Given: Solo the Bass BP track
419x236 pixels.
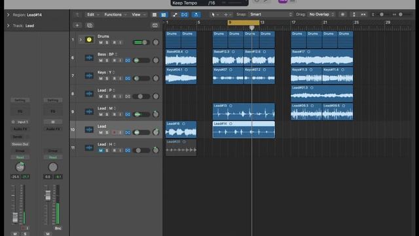Looking at the screenshot, I should [x=107, y=60].
